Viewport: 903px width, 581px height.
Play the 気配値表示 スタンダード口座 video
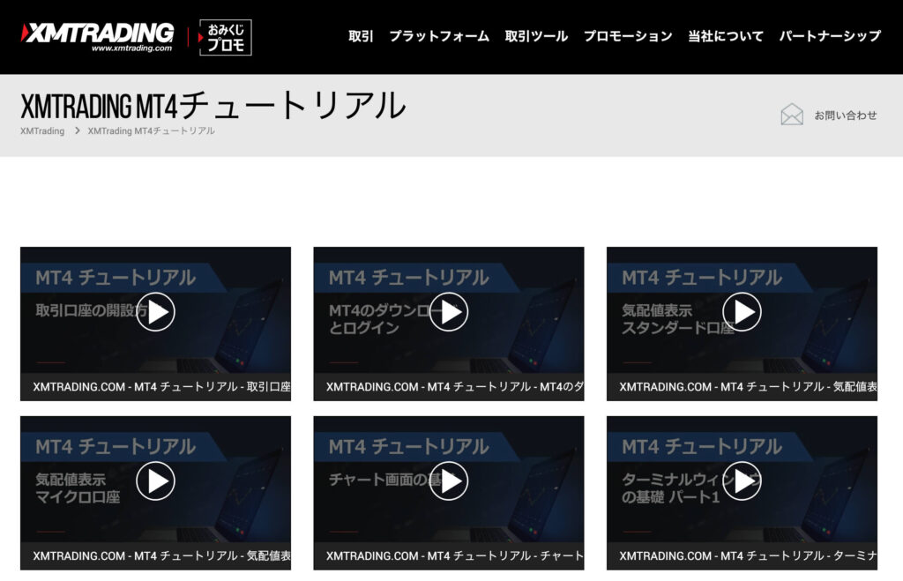[741, 311]
